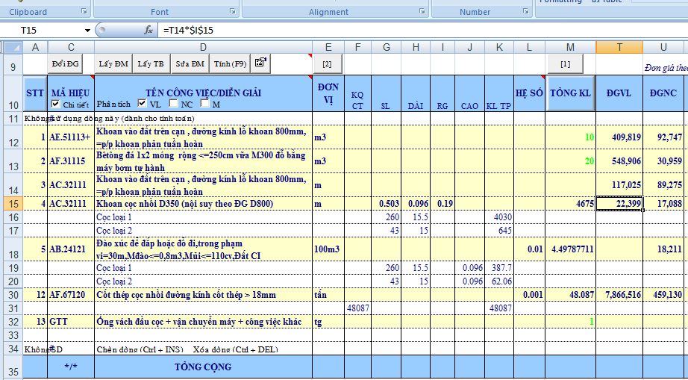Select the cell with value 4030
The height and width of the screenshot is (380, 688).
[x=499, y=217]
